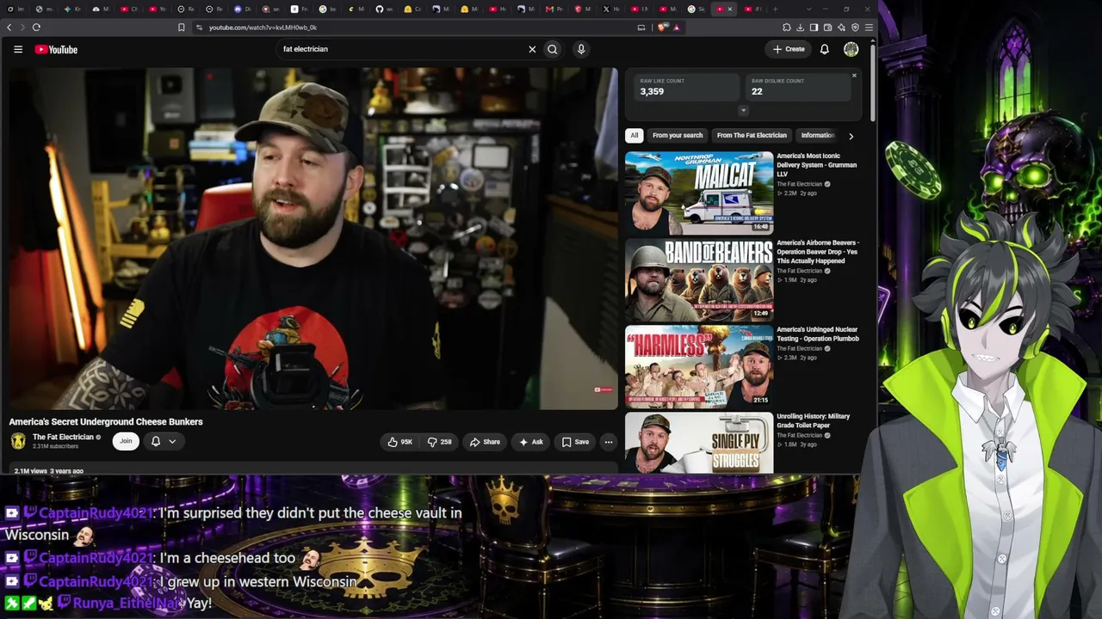Click the magnifier search button
This screenshot has height=619, width=1102.
[553, 49]
